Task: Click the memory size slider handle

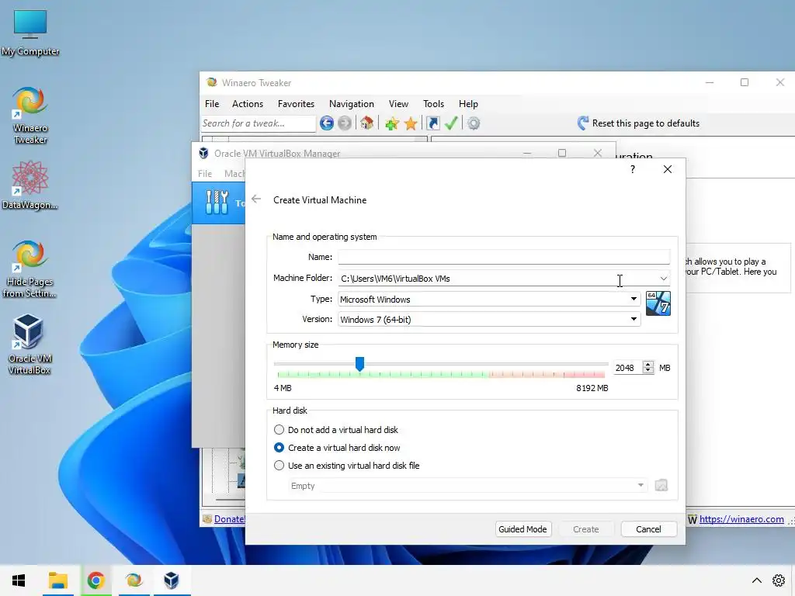Action: 359,363
